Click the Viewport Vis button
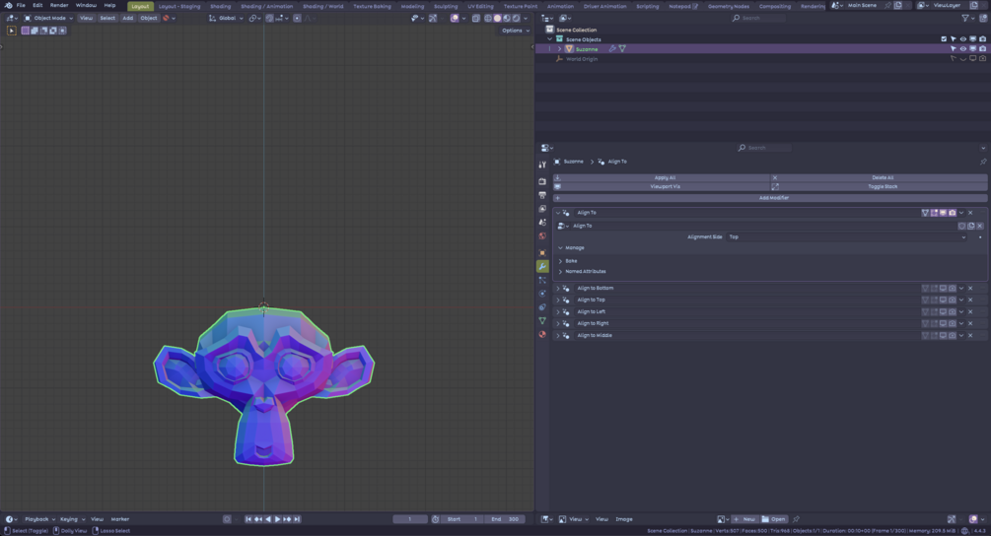Viewport: 991px width, 536px height. [x=662, y=187]
